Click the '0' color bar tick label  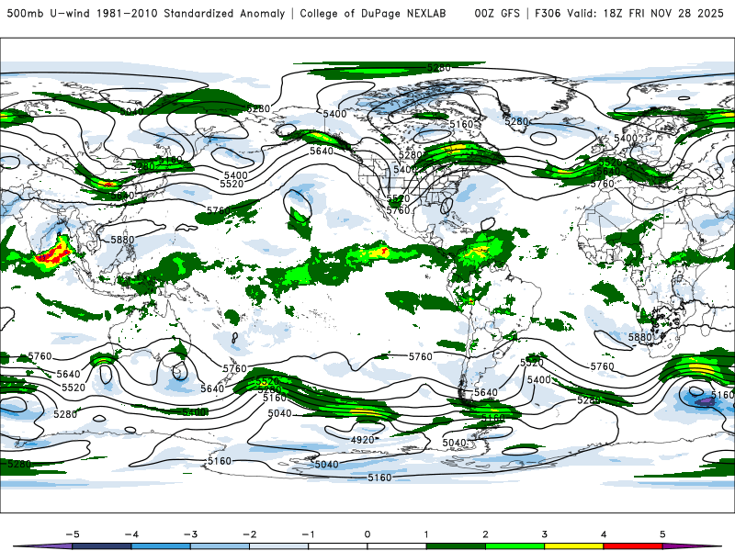367,534
